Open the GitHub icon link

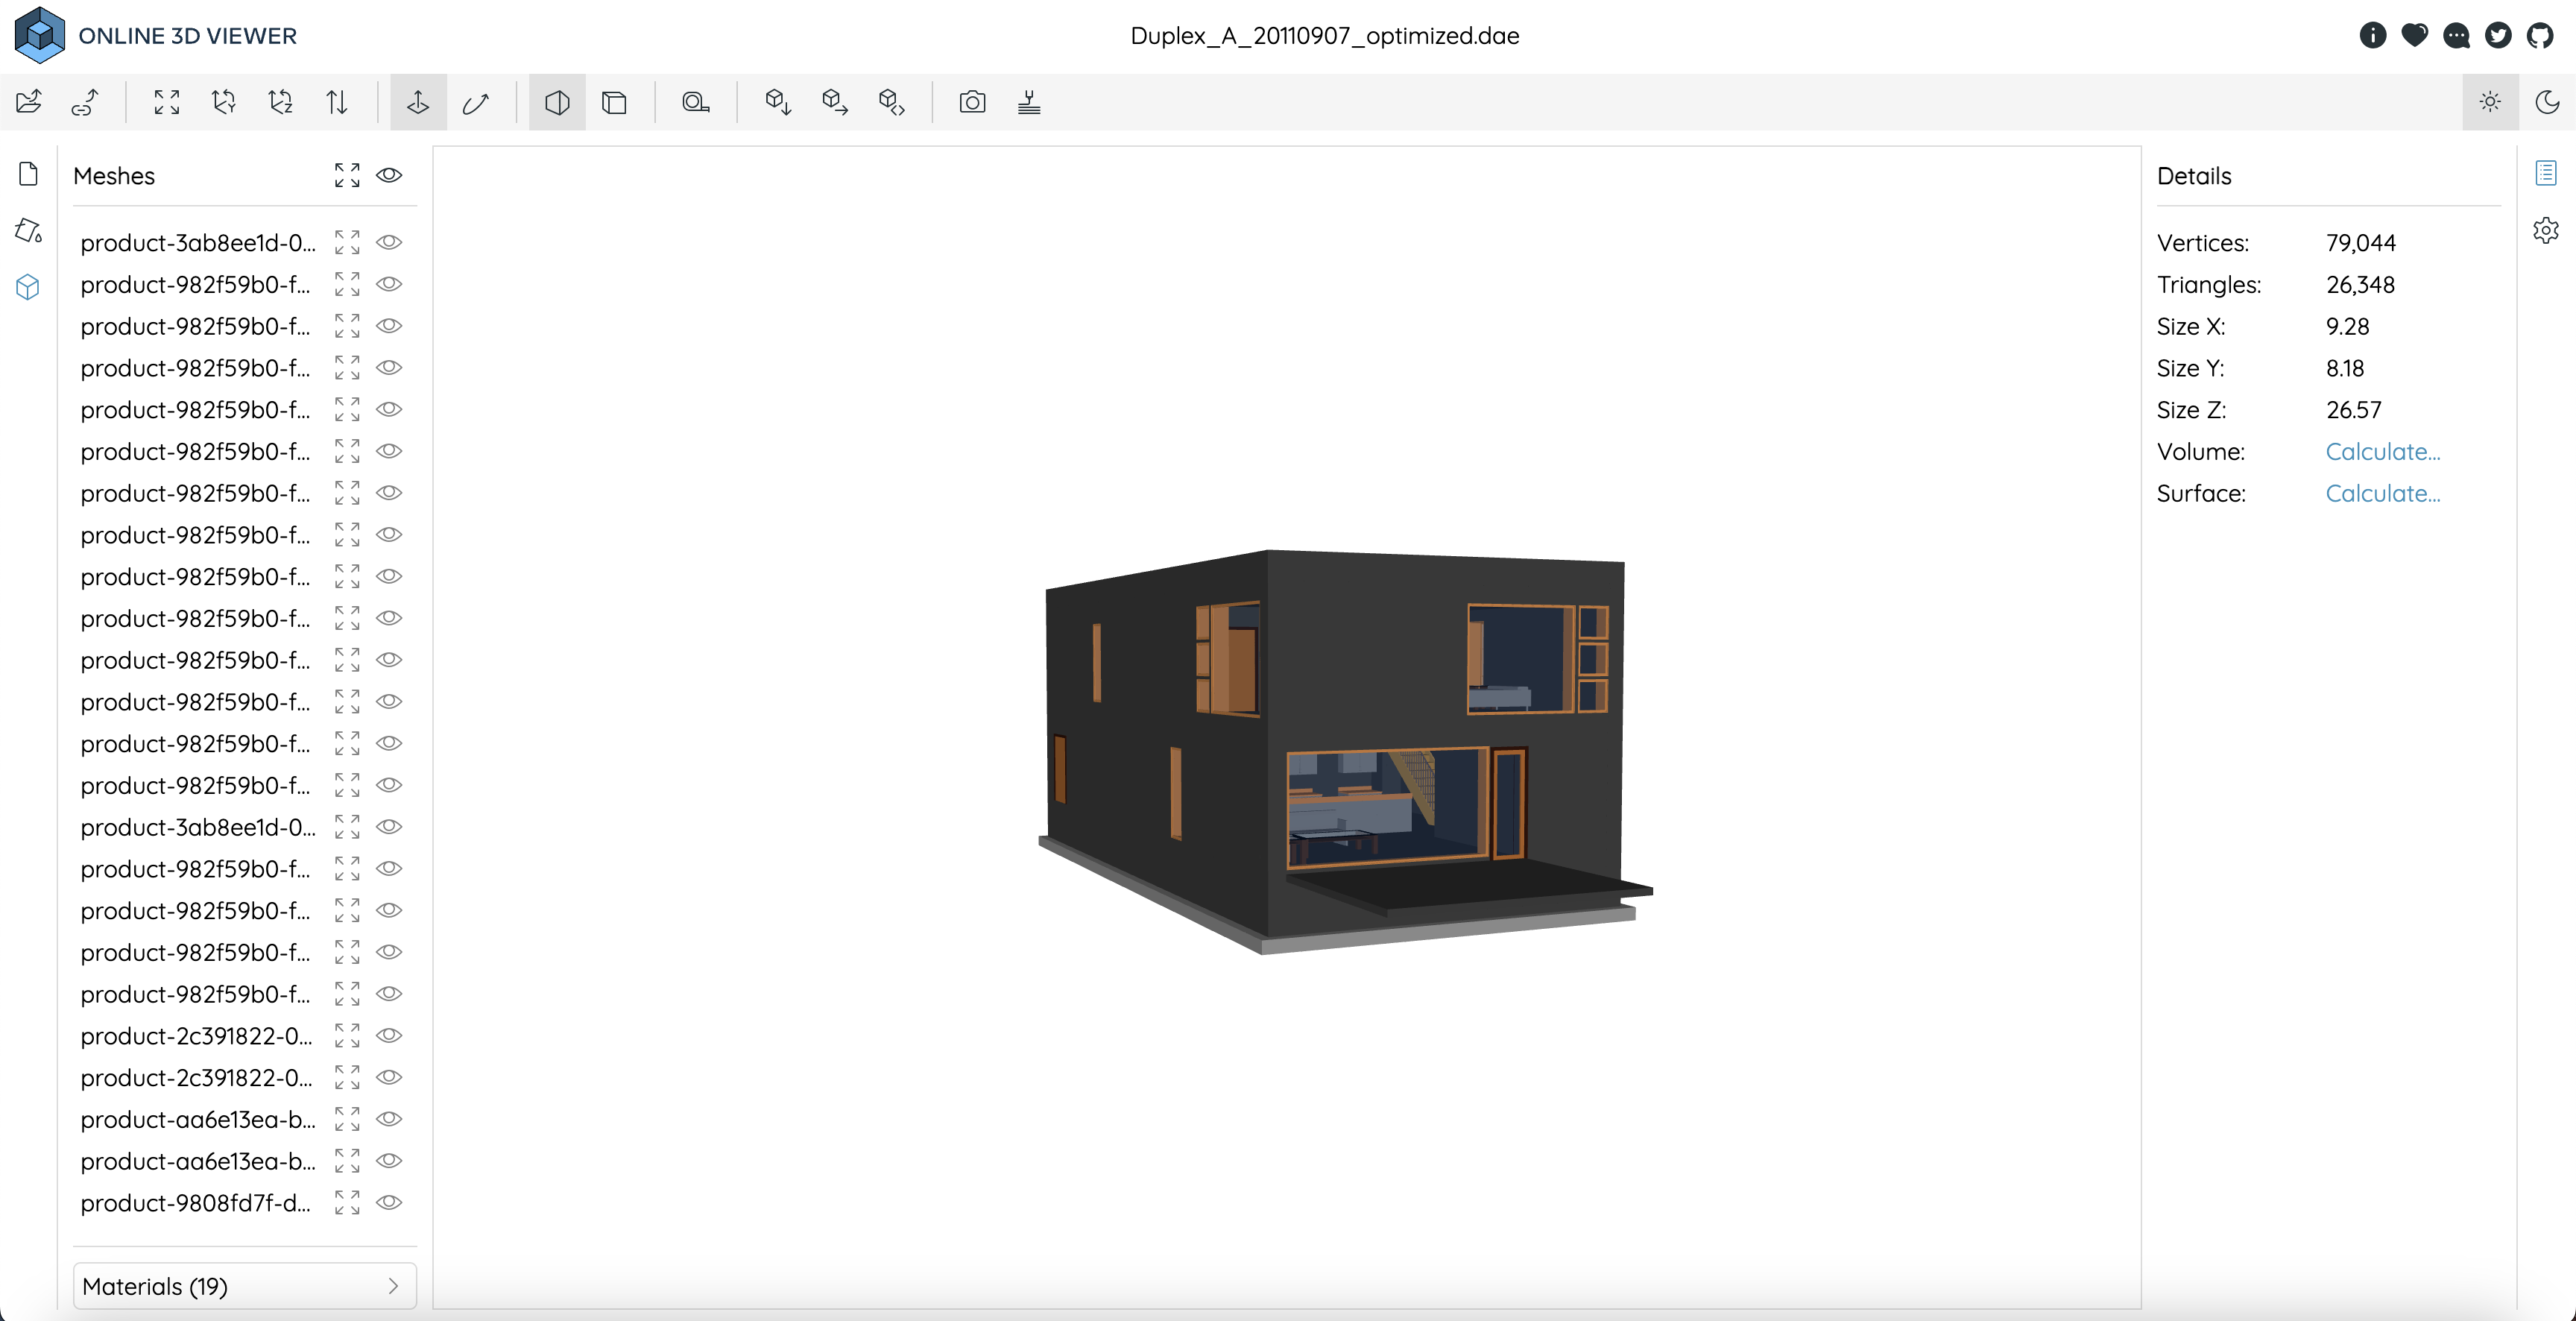point(2540,36)
